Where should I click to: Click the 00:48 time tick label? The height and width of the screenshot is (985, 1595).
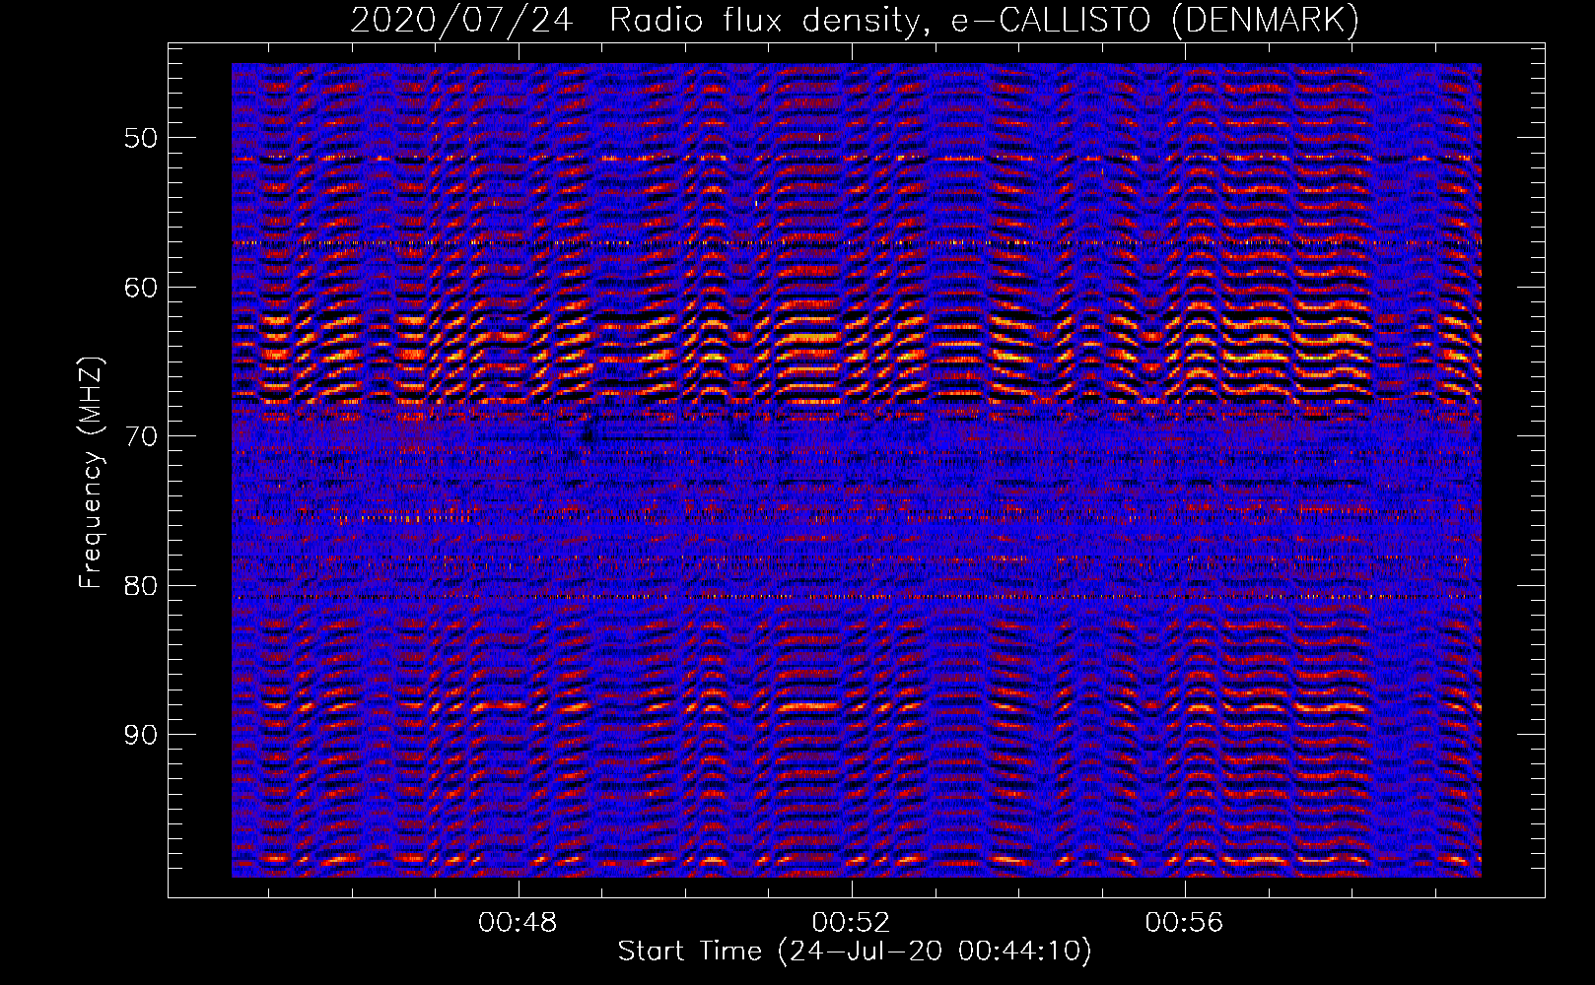click(518, 922)
